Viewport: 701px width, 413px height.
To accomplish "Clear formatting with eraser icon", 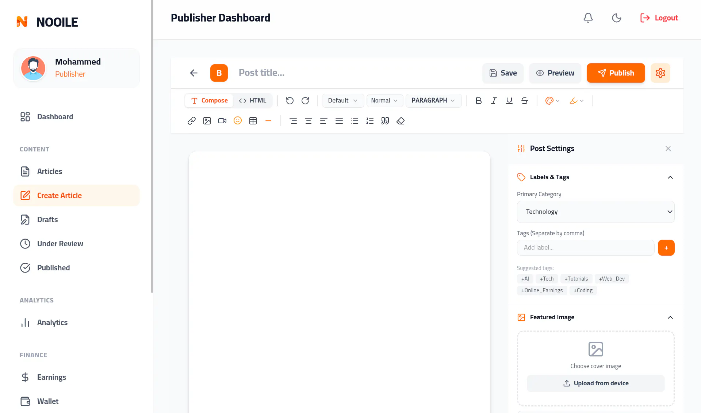I will (401, 121).
